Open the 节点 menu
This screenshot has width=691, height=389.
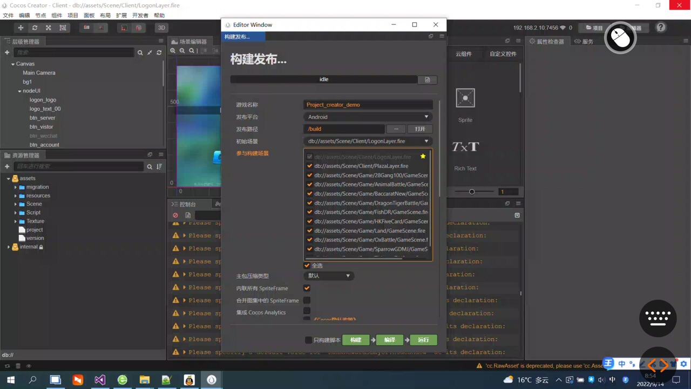[40, 15]
